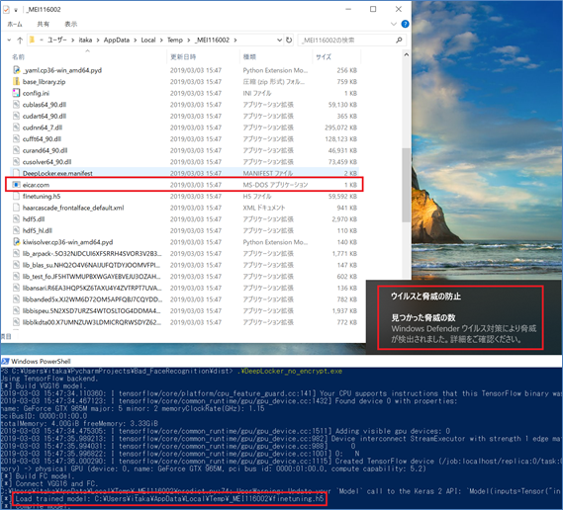Open Explorer help via question mark icon
Image resolution: width=563 pixels, height=510 pixels.
(405, 24)
